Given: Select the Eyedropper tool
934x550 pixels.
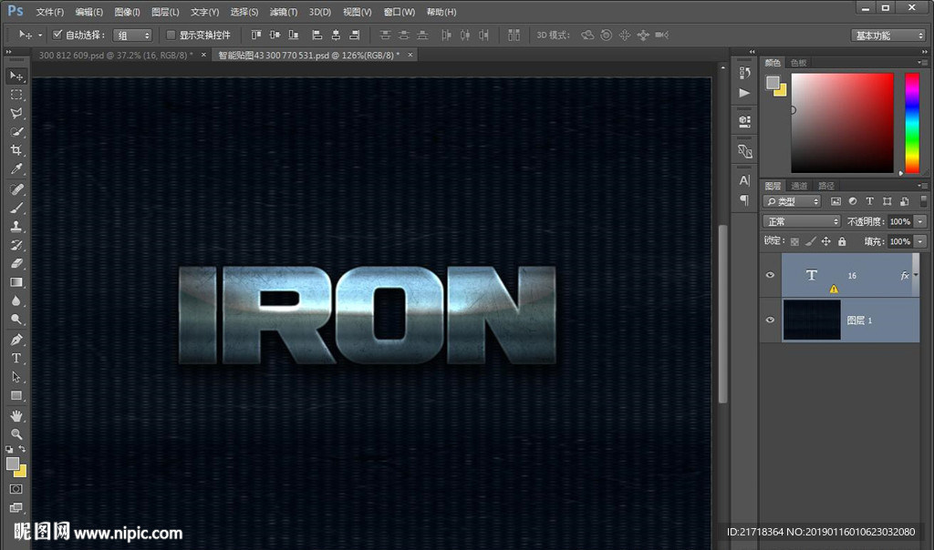Looking at the screenshot, I should (x=16, y=169).
